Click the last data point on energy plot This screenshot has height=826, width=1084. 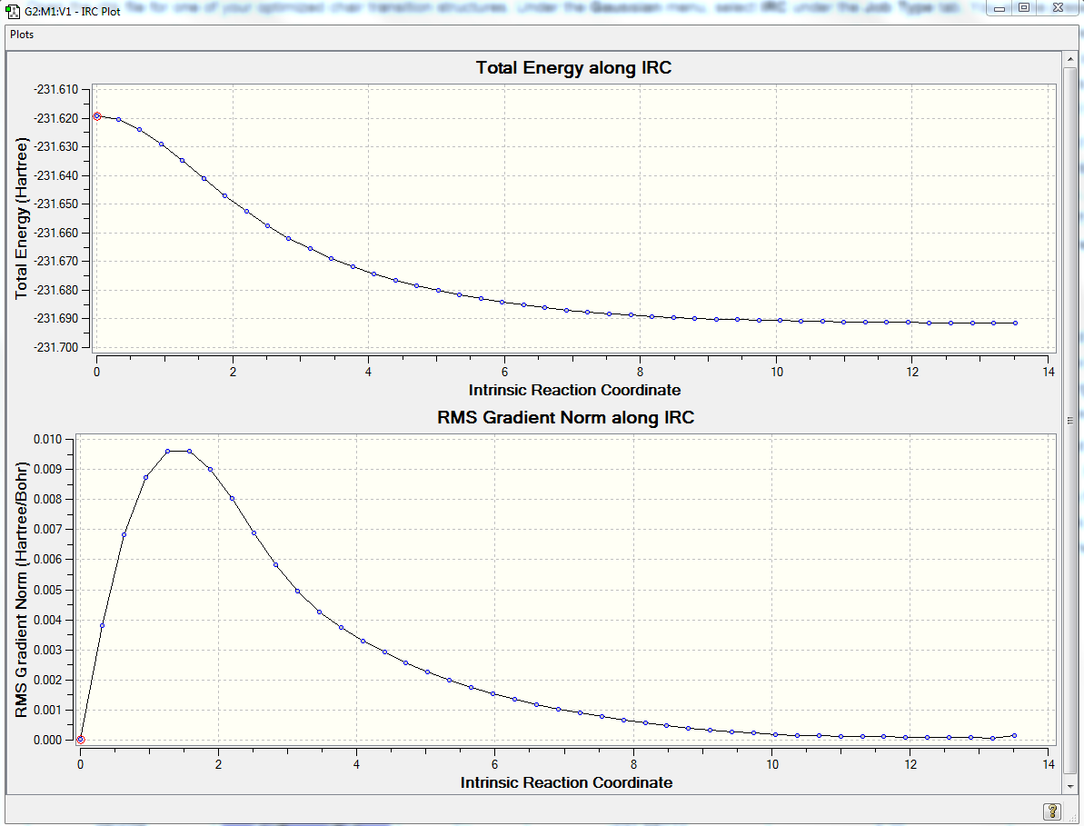pos(1015,323)
